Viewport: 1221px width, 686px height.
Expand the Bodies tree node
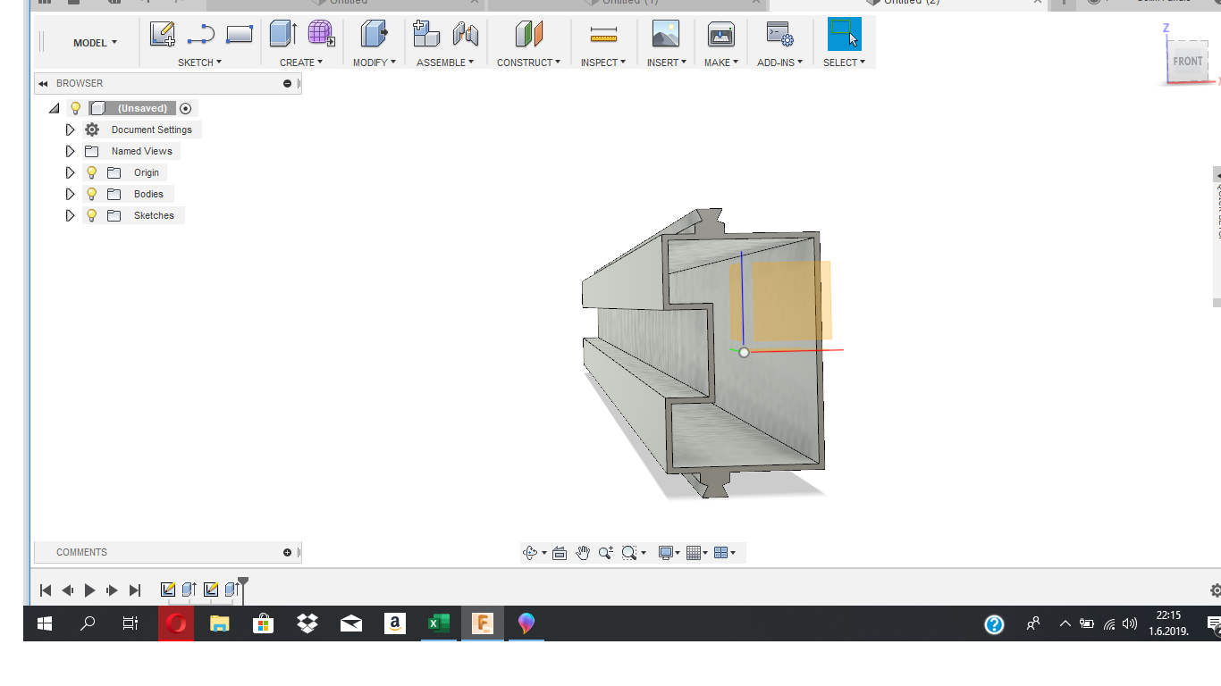point(70,194)
